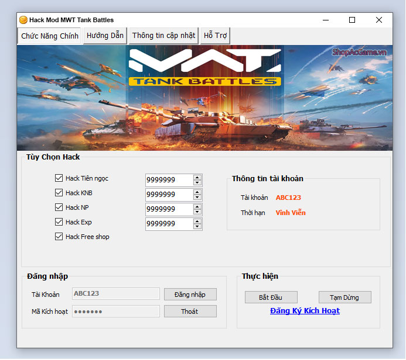Image resolution: width=406 pixels, height=360 pixels.
Task: Maximize the Hack Mod window
Action: coord(352,20)
